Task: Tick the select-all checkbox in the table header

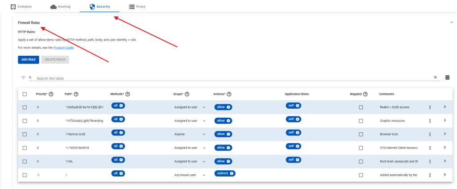Action: click(25, 94)
